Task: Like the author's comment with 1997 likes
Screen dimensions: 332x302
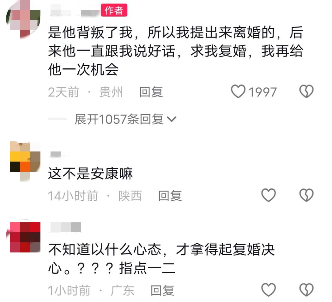Action: pos(238,92)
